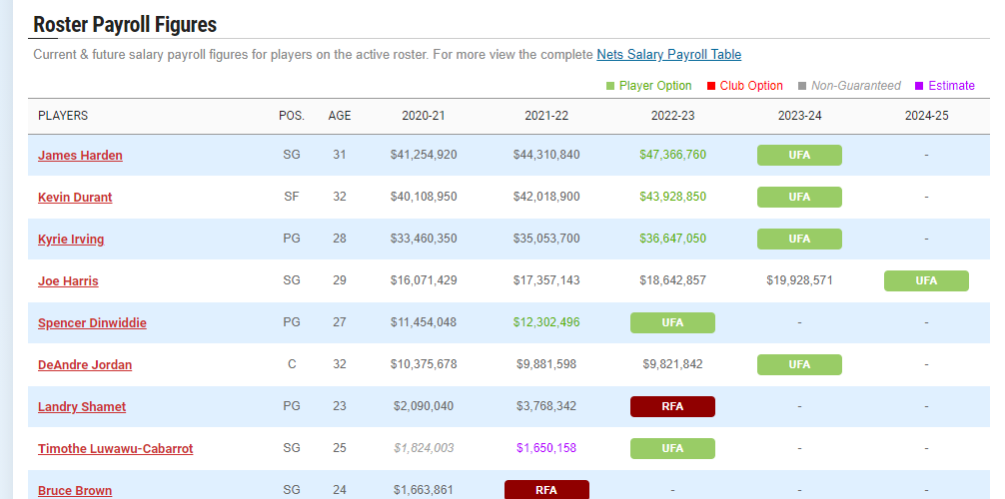Open Timothe Luwawu-Cabarrot's profile link
This screenshot has height=499, width=1005.
point(115,448)
